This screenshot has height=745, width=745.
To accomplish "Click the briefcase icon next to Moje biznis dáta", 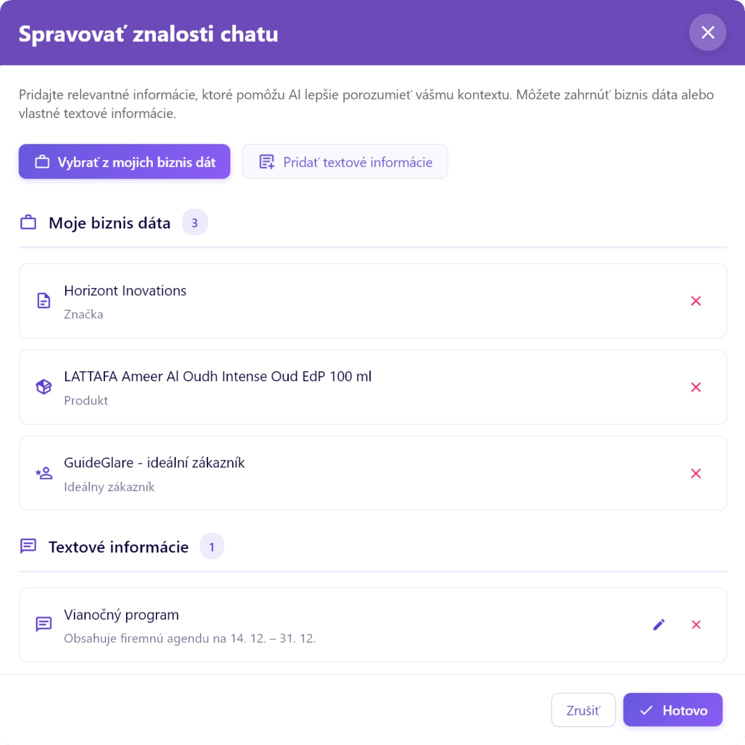I will click(x=29, y=222).
